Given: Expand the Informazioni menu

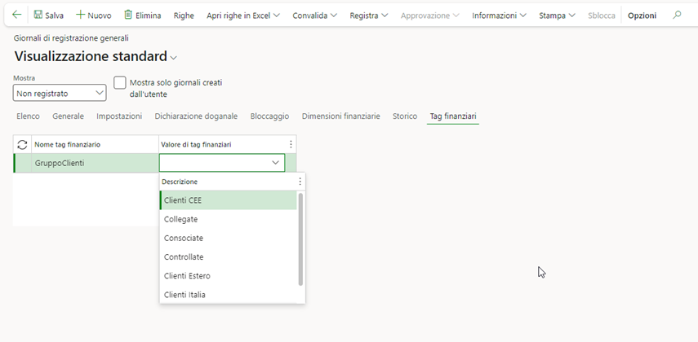Looking at the screenshot, I should [x=499, y=15].
